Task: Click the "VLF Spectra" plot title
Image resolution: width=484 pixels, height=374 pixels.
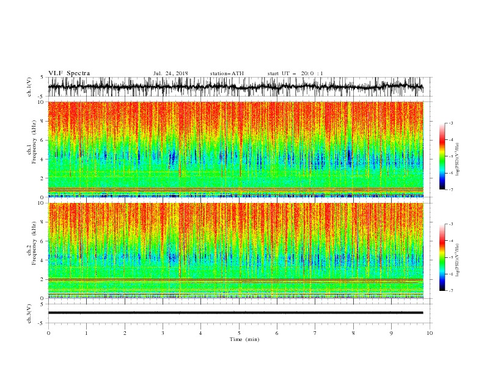Action: tap(69, 73)
